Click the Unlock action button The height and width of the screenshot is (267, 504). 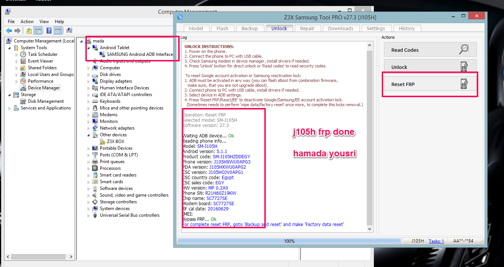[430, 67]
